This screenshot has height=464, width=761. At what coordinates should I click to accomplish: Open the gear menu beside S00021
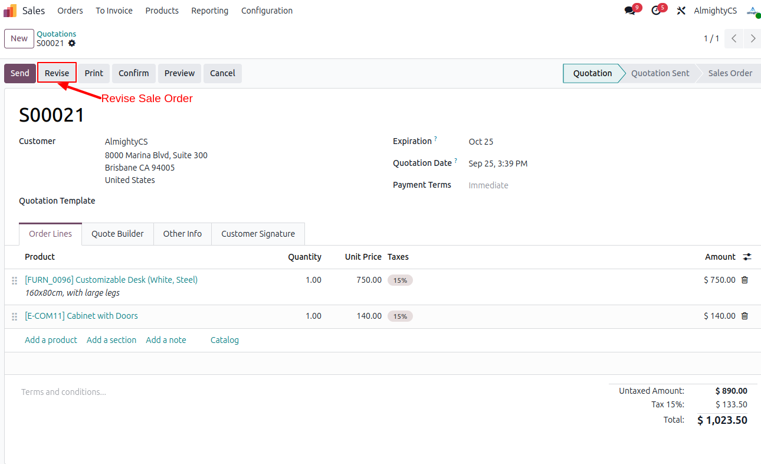(72, 43)
